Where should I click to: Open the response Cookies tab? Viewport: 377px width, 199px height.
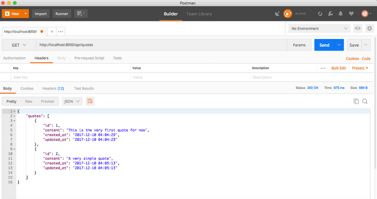pyautogui.click(x=27, y=88)
